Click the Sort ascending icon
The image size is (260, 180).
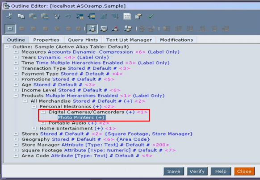click(x=104, y=16)
